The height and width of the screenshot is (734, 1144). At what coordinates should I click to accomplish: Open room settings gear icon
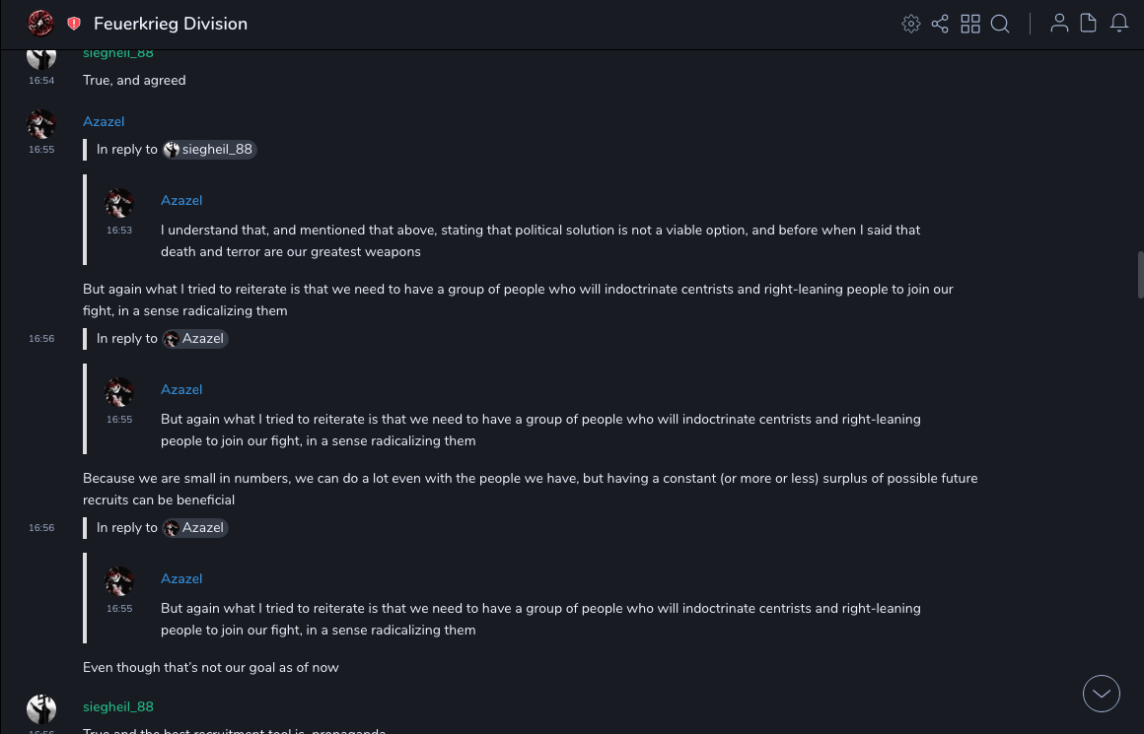911,24
